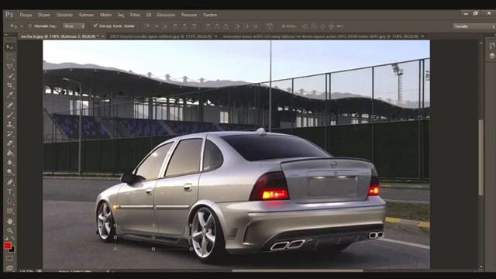
Task: Select the Eraser tool
Action: pos(10,143)
